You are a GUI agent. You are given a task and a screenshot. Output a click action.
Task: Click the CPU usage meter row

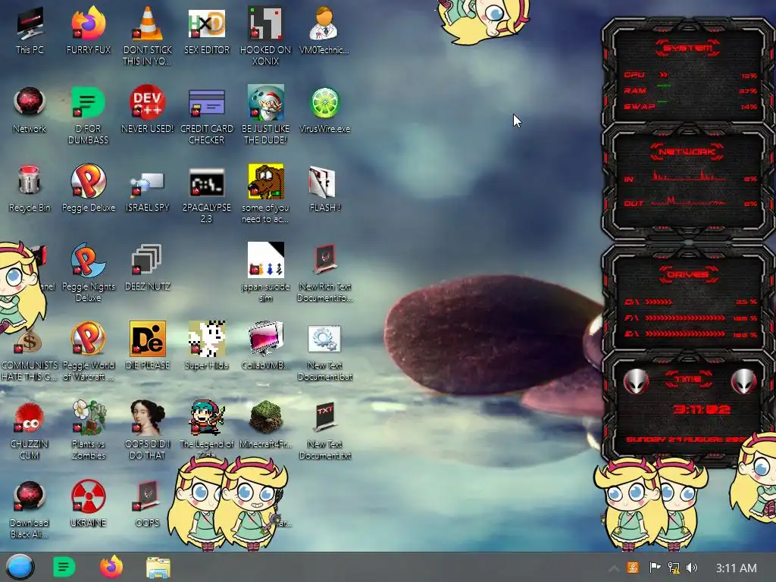pyautogui.click(x=690, y=75)
